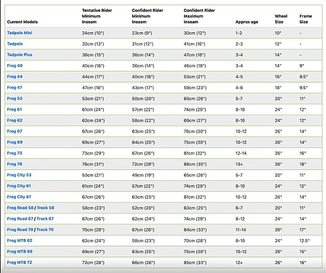Click the Frog City 53 link
Image resolution: width=326 pixels, height=273 pixels.
19,175
